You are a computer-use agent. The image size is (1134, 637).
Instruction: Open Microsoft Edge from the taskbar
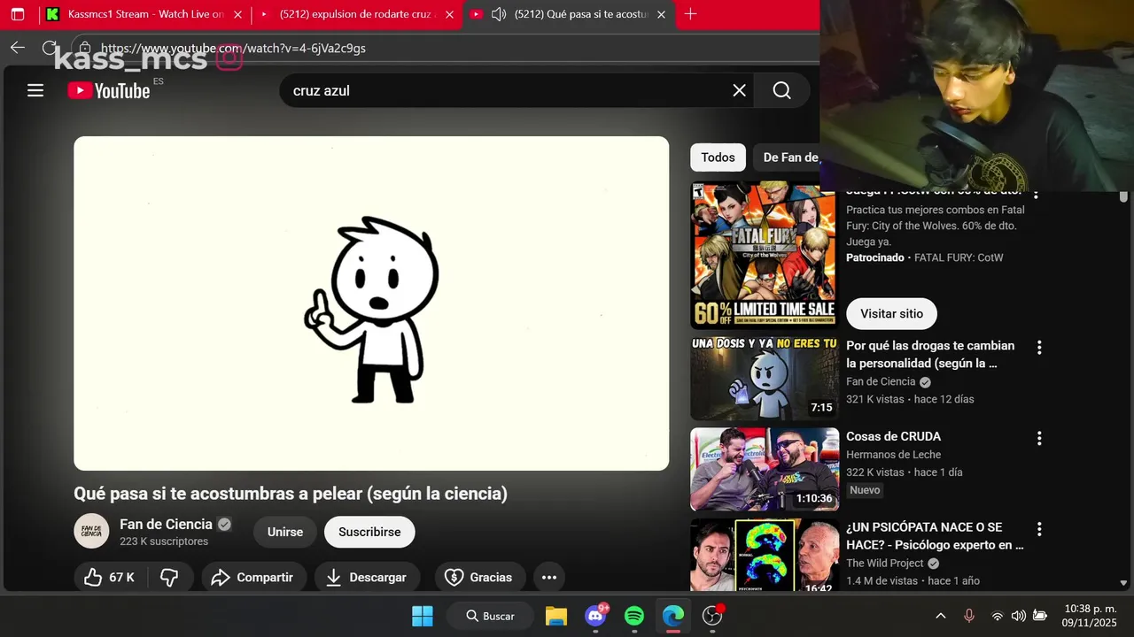[673, 616]
